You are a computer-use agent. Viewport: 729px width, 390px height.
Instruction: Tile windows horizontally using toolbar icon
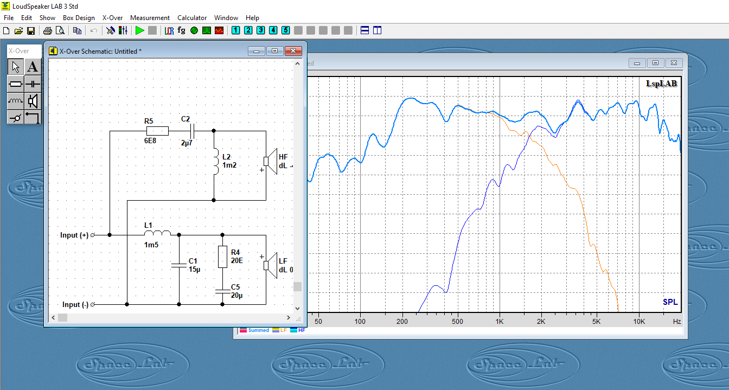(365, 30)
